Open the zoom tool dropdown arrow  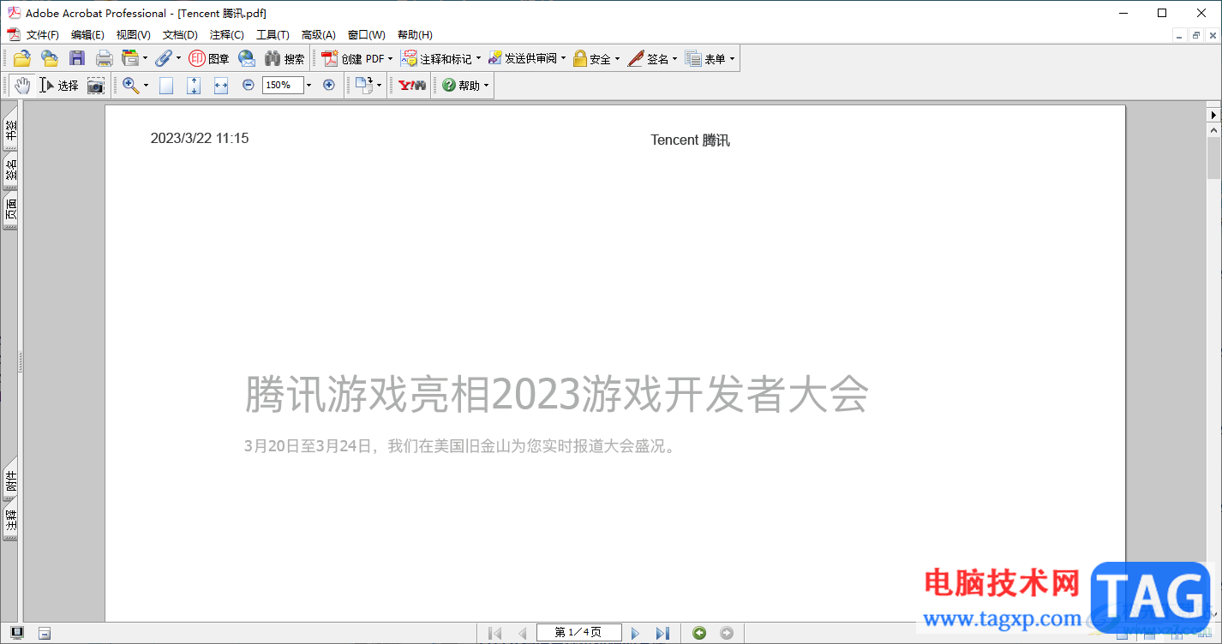(x=146, y=85)
